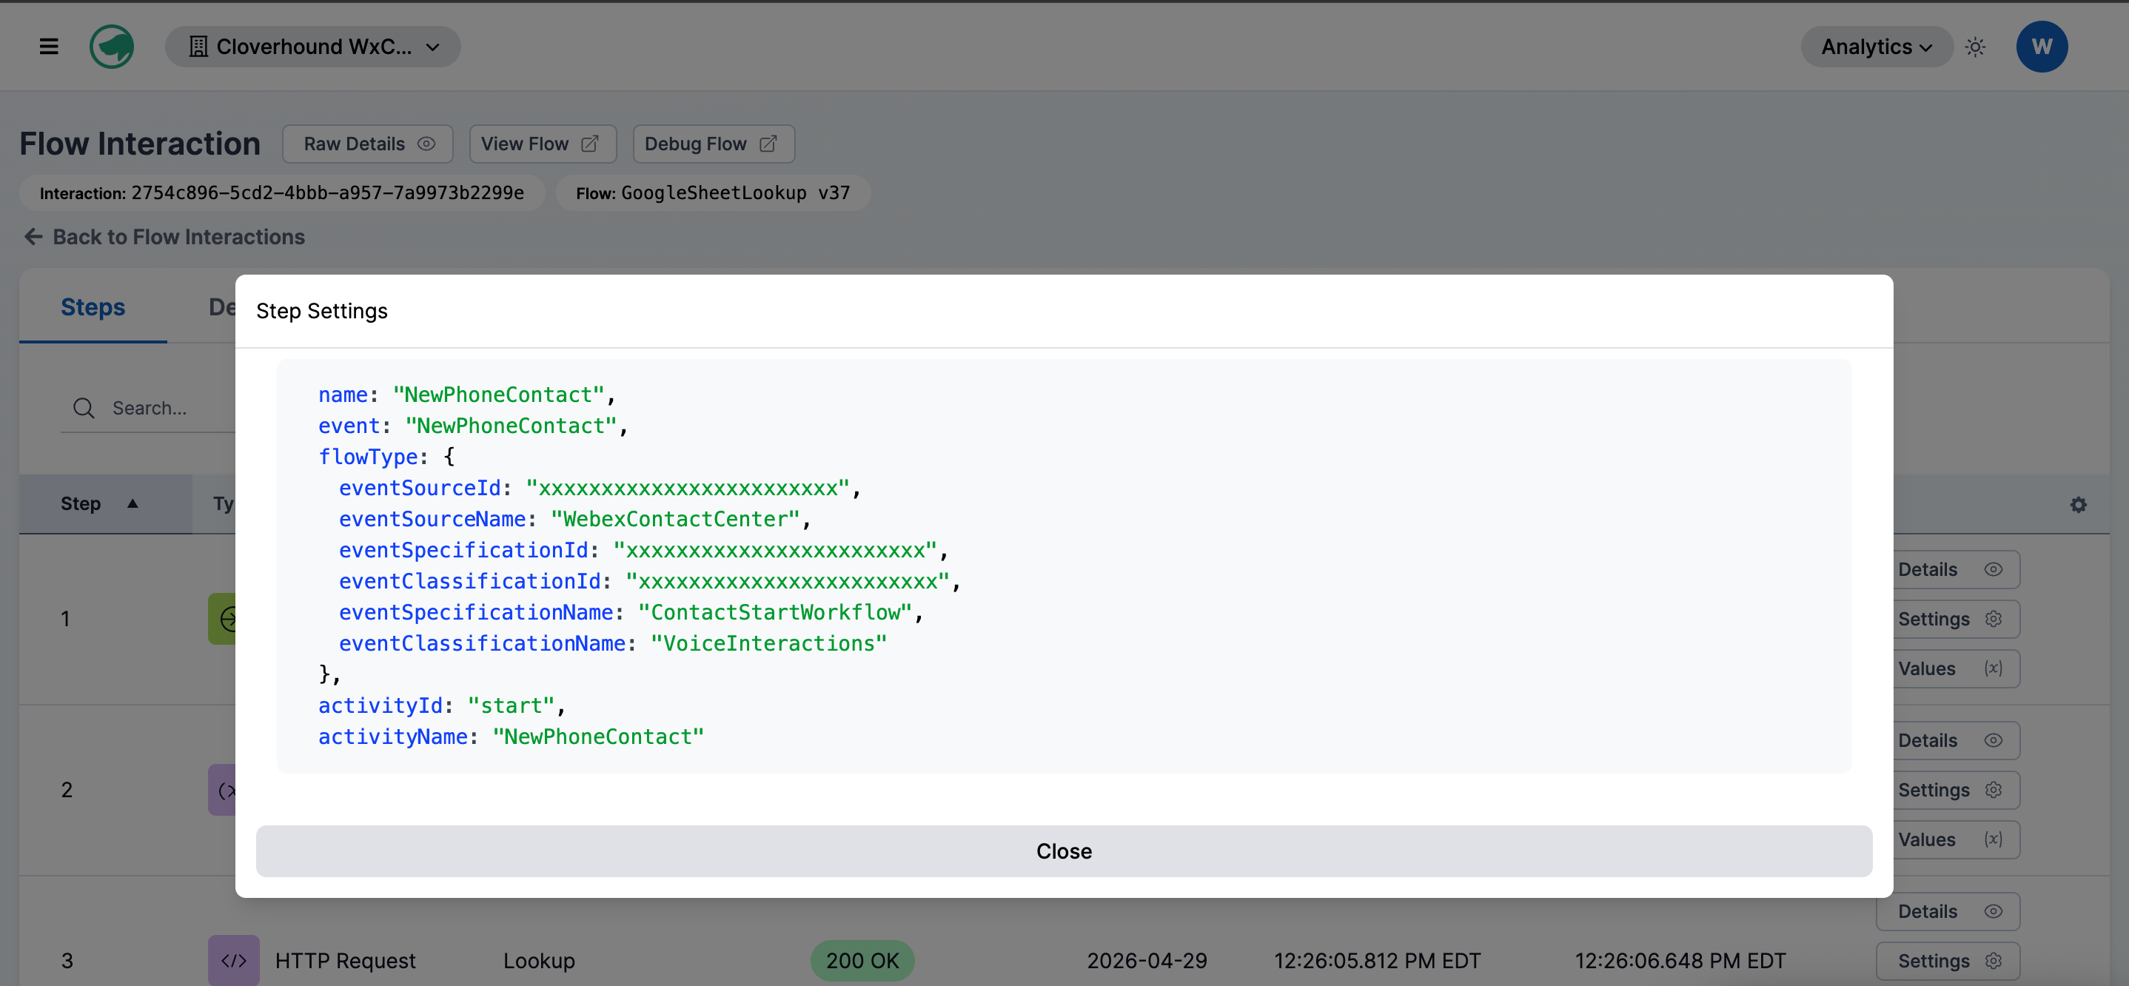Screen dimensions: 2129x986
Task: Expand the Analytics dropdown menu
Action: 1876,47
